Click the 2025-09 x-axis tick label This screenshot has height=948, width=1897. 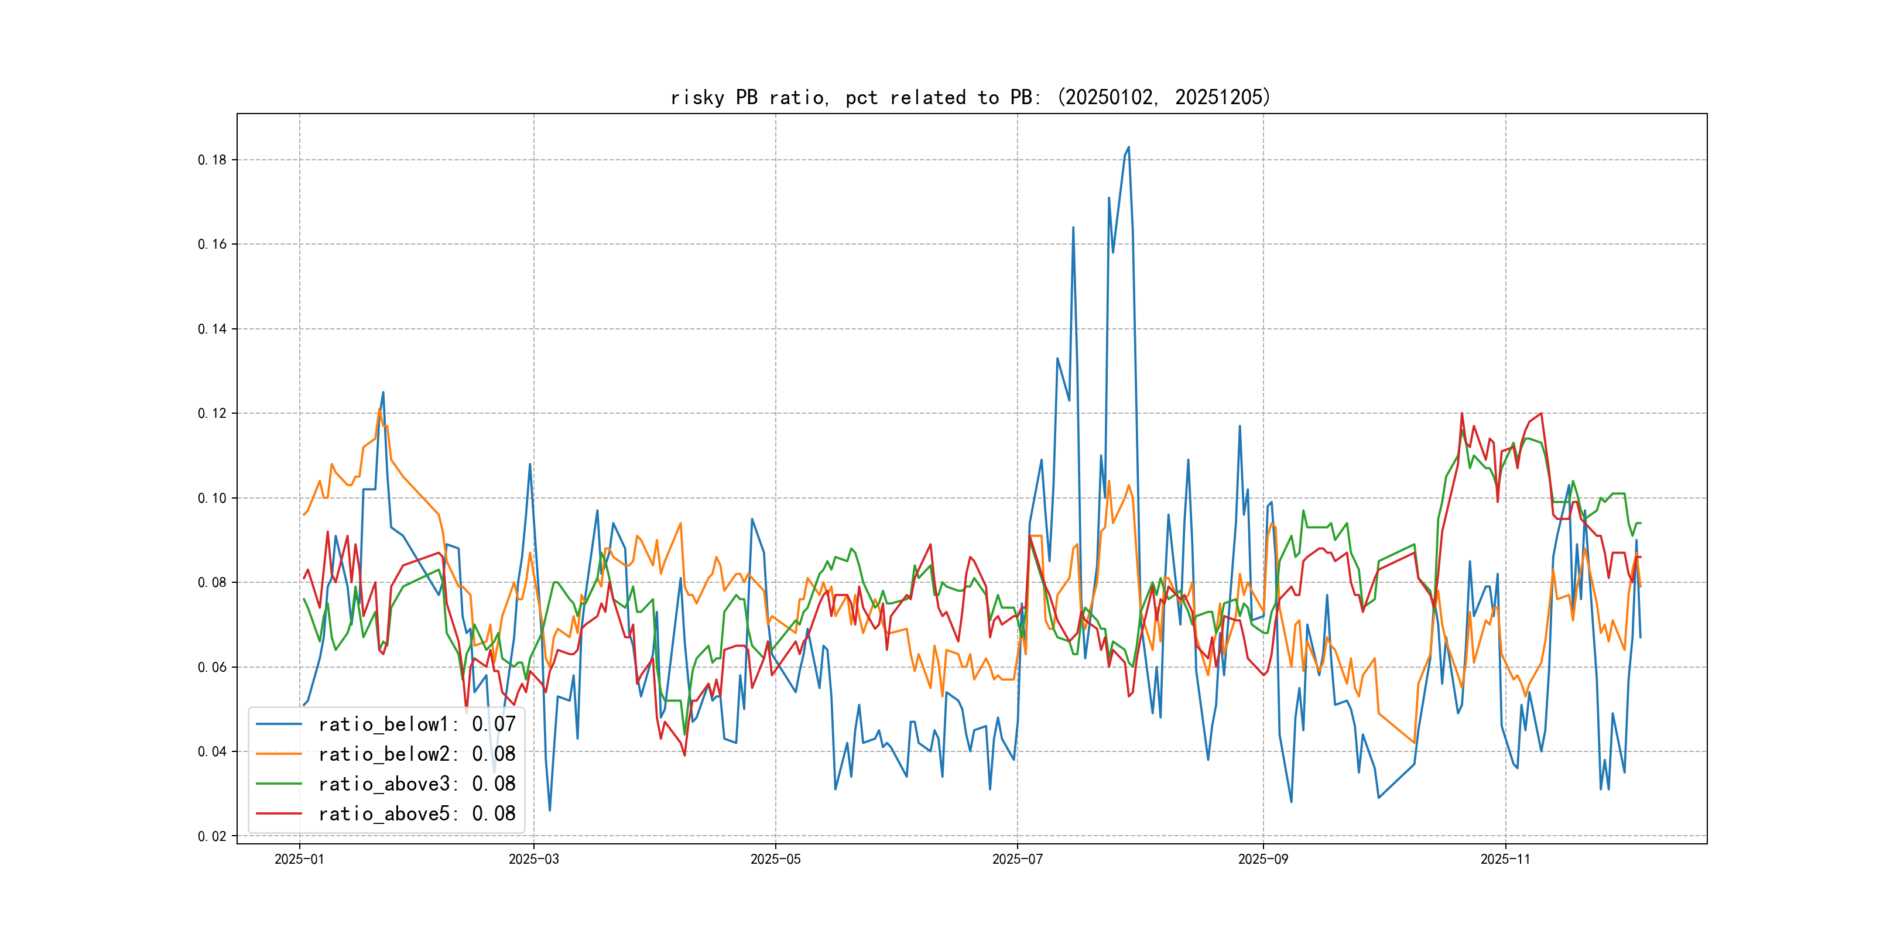[x=1263, y=859]
